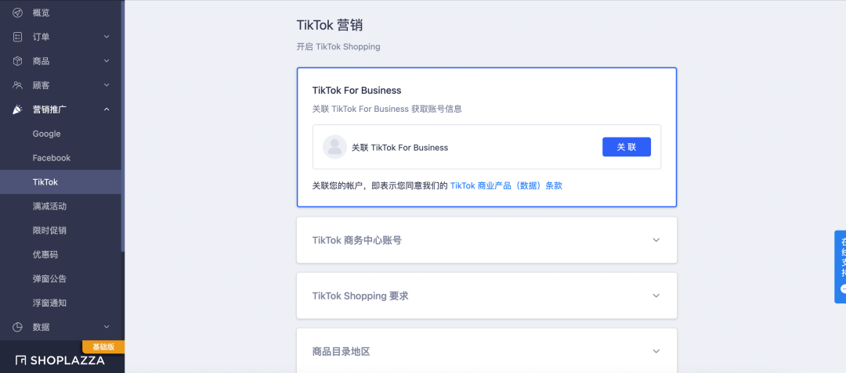Expand the 商品目录地区 section
Image resolution: width=846 pixels, height=373 pixels.
click(656, 351)
